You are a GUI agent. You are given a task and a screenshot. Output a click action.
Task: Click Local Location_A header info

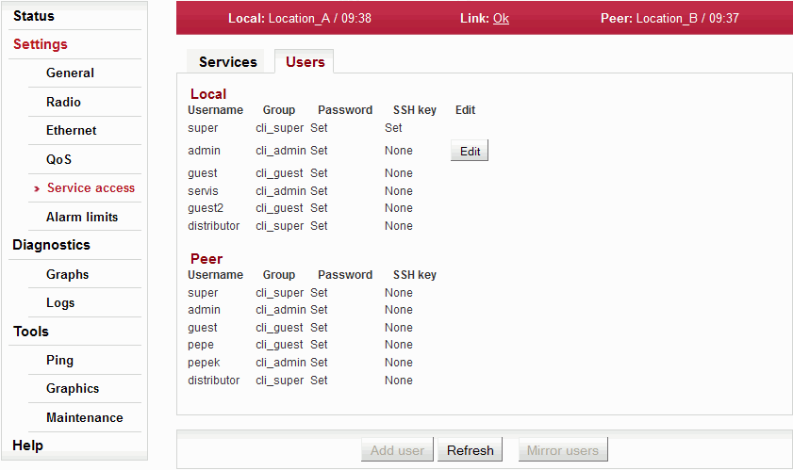click(x=300, y=19)
